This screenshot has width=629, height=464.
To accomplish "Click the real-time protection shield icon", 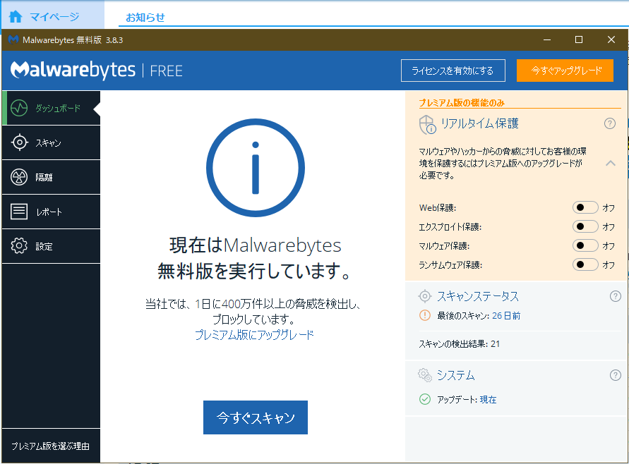I will 427,124.
